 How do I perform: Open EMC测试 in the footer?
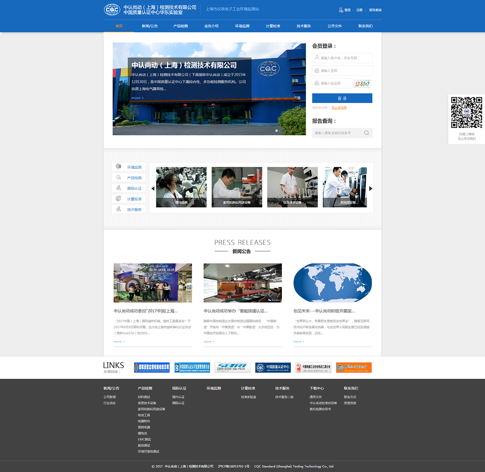click(144, 439)
